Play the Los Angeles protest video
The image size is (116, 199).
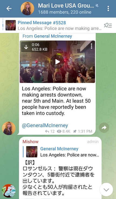[x=57, y=62]
